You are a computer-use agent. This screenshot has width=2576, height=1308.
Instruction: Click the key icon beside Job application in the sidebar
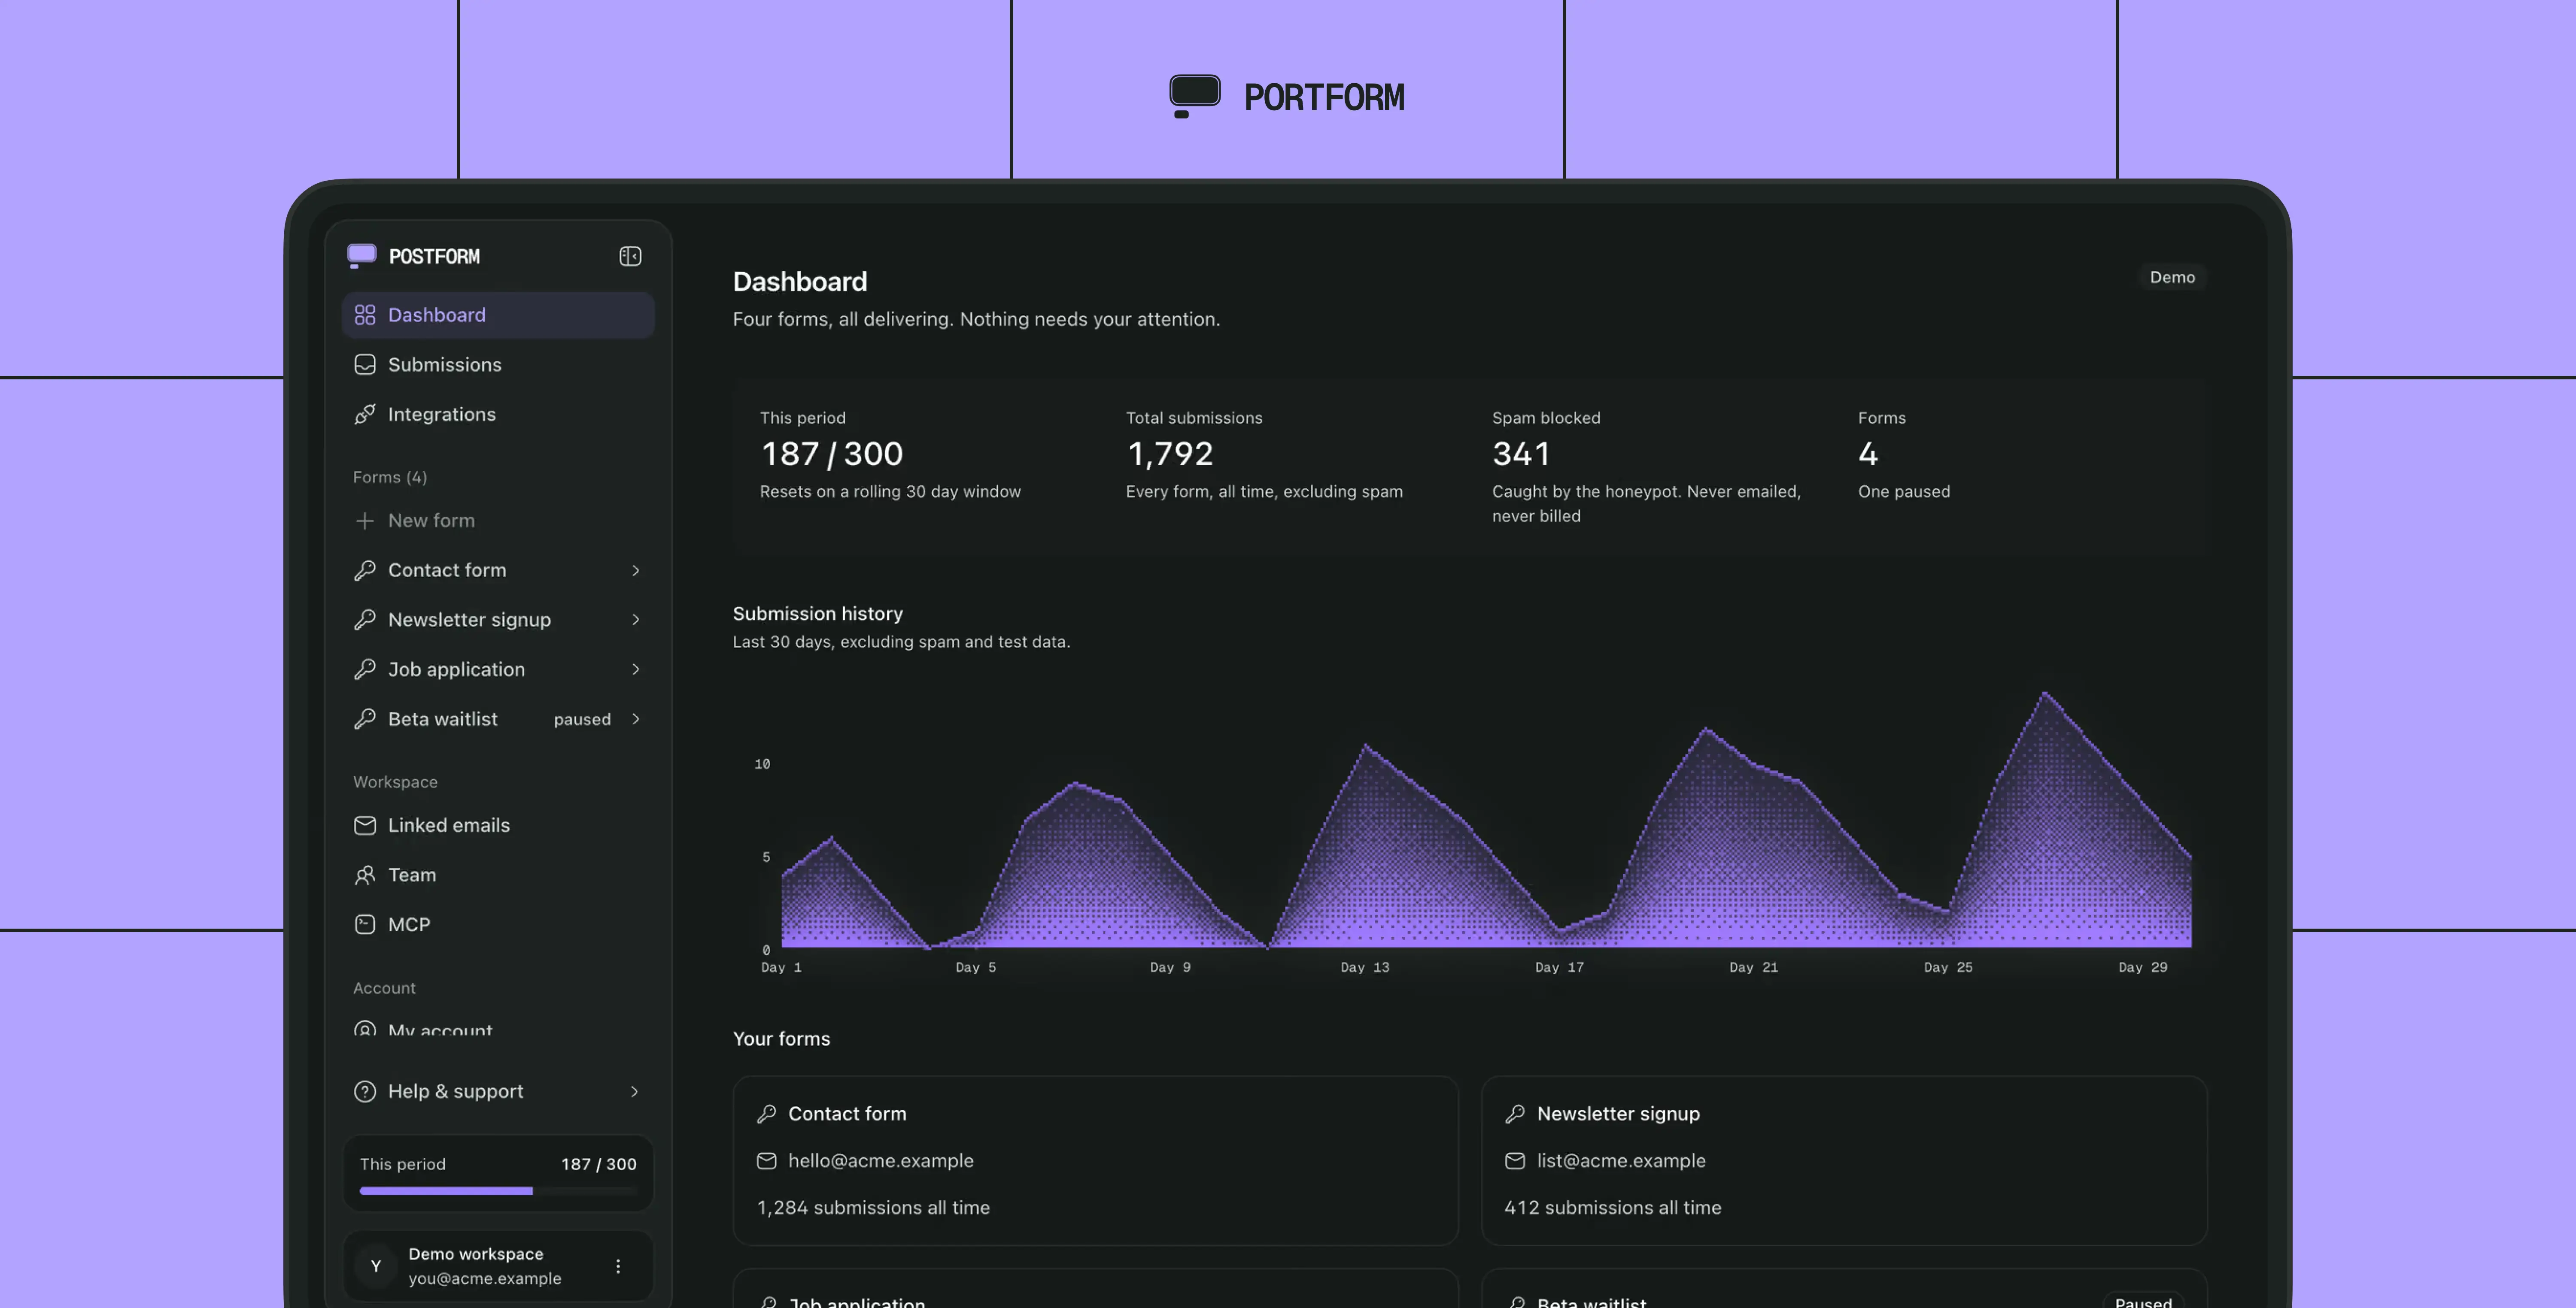365,669
